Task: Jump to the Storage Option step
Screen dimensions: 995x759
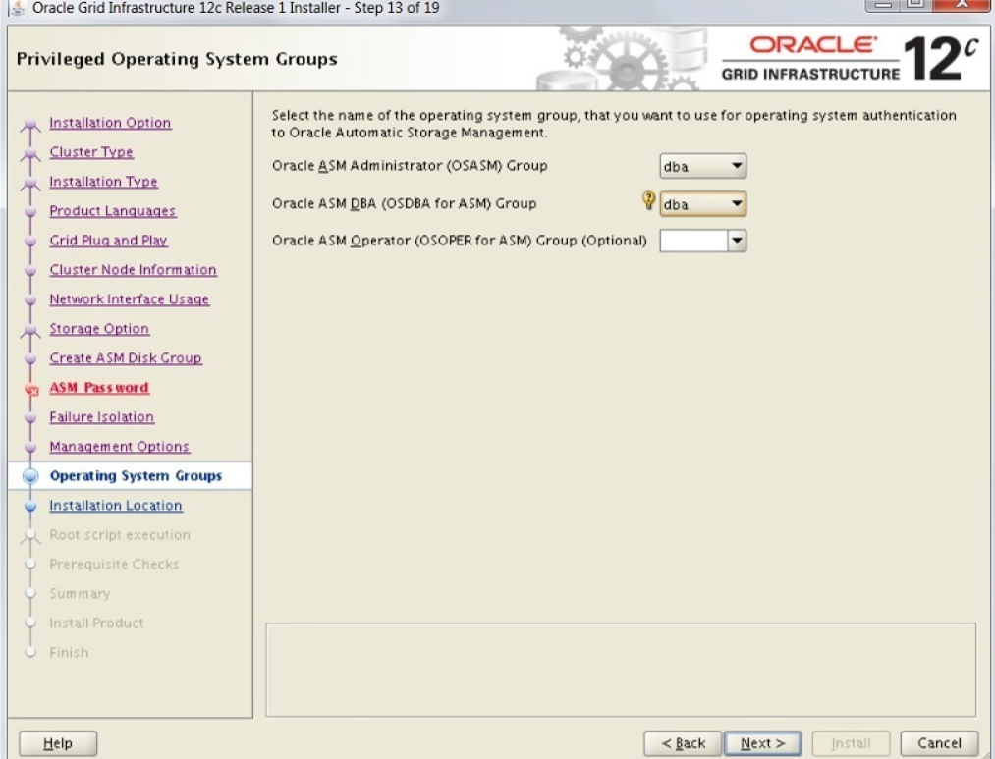Action: coord(99,329)
